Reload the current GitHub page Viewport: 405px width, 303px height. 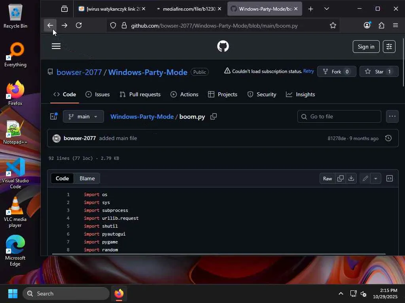(x=79, y=25)
